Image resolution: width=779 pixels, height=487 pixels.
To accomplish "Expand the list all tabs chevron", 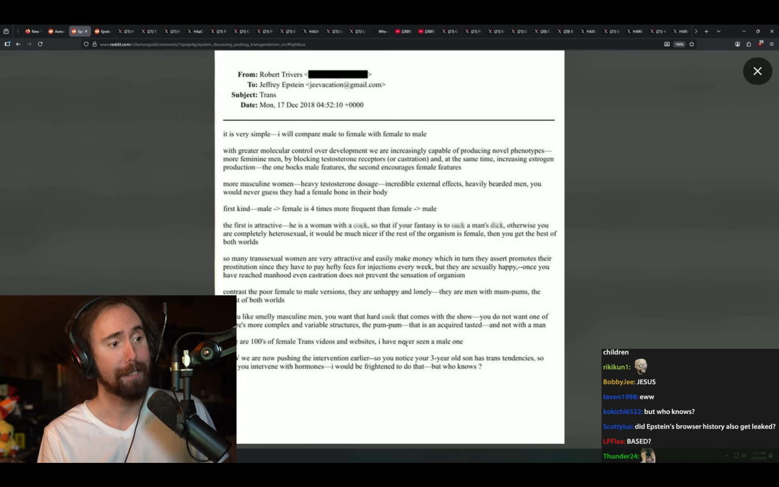I will pyautogui.click(x=719, y=32).
